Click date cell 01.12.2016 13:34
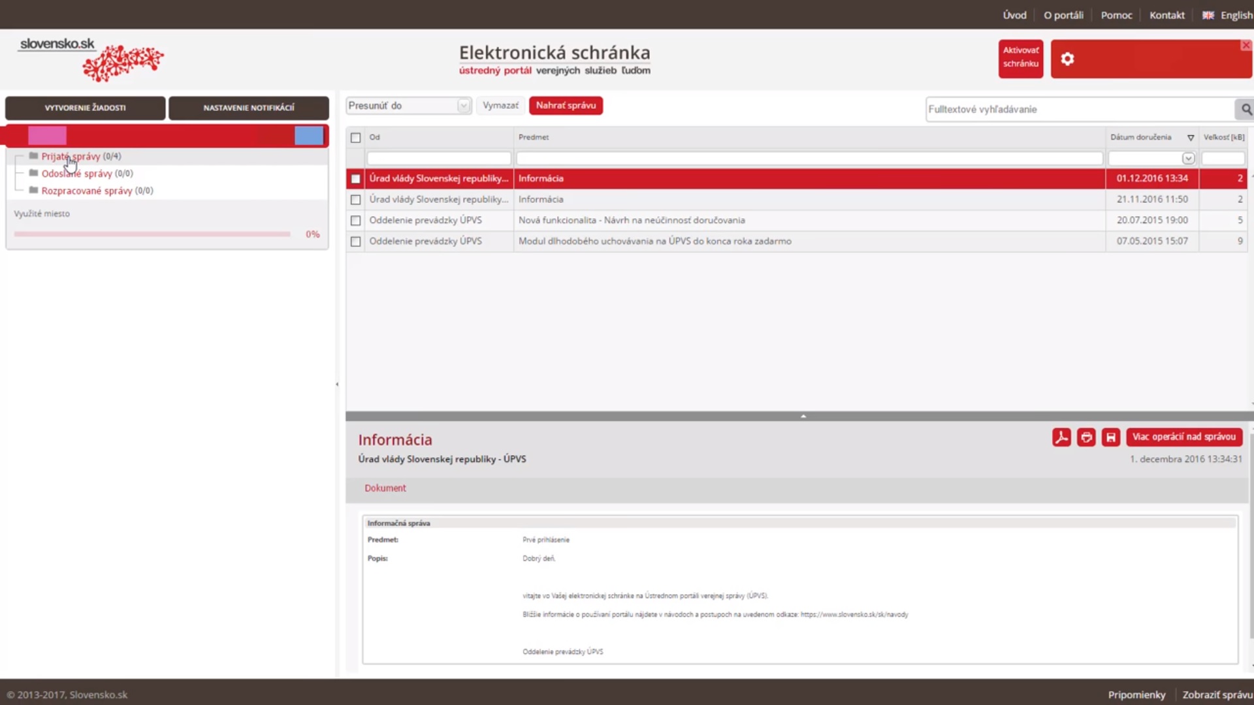 click(x=1152, y=179)
